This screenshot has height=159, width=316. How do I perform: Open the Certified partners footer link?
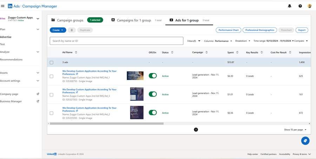pyautogui.click(x=269, y=154)
